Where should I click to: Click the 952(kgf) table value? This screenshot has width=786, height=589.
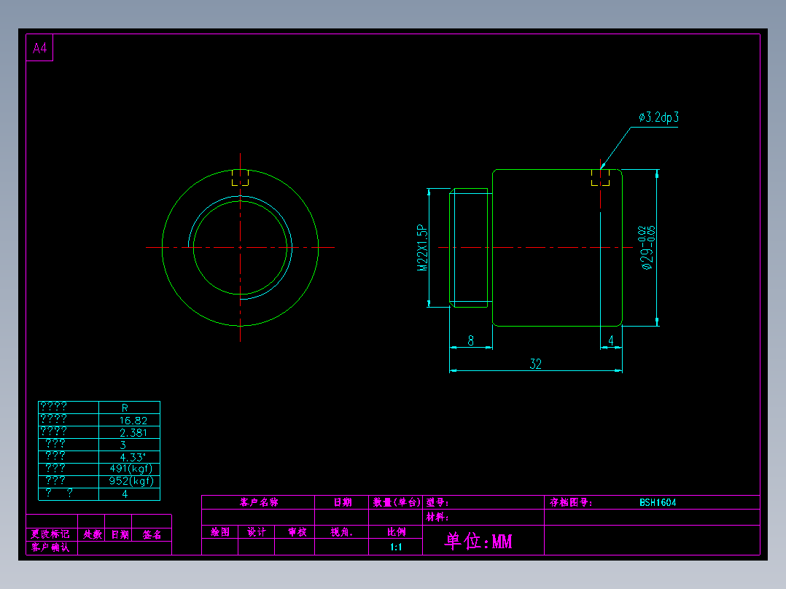coord(131,481)
